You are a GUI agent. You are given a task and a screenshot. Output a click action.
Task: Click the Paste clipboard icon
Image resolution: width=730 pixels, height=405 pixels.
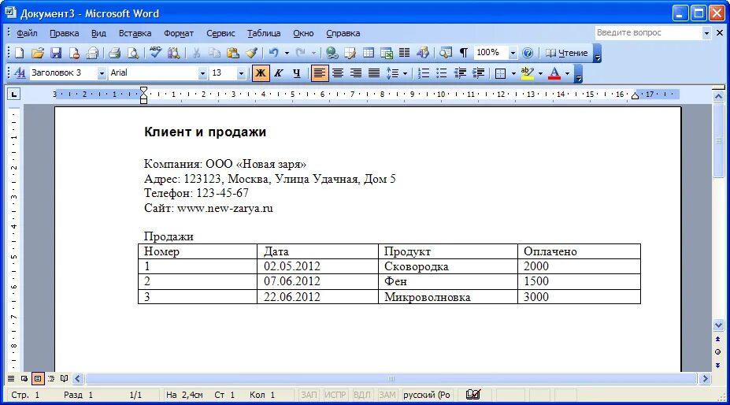click(x=232, y=53)
